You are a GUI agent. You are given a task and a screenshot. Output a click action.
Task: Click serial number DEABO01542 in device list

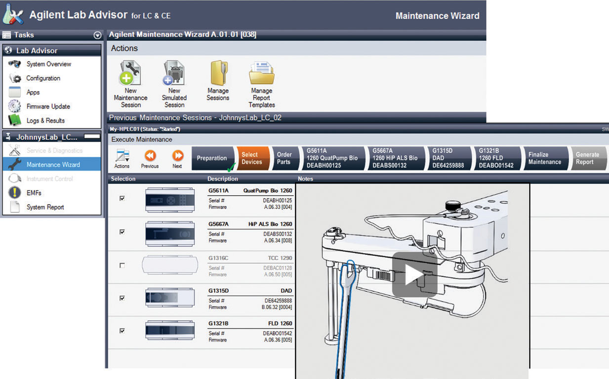coord(278,334)
